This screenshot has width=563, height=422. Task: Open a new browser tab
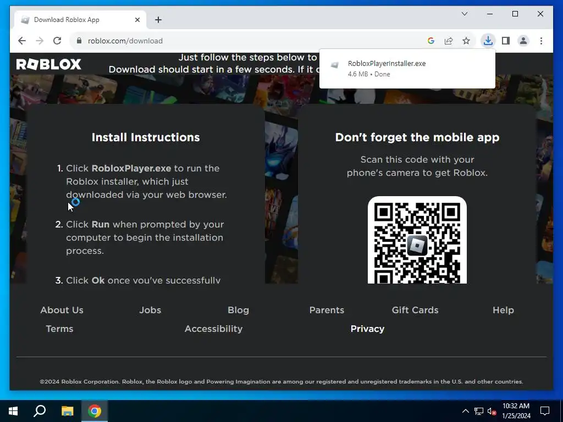pyautogui.click(x=158, y=20)
